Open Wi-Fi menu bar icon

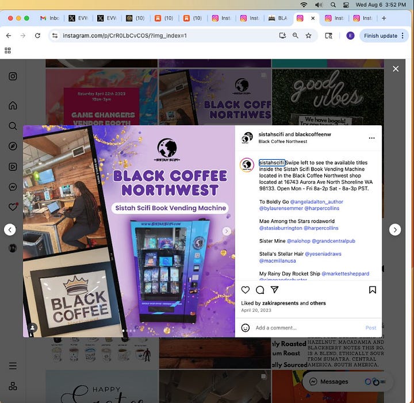304,5
